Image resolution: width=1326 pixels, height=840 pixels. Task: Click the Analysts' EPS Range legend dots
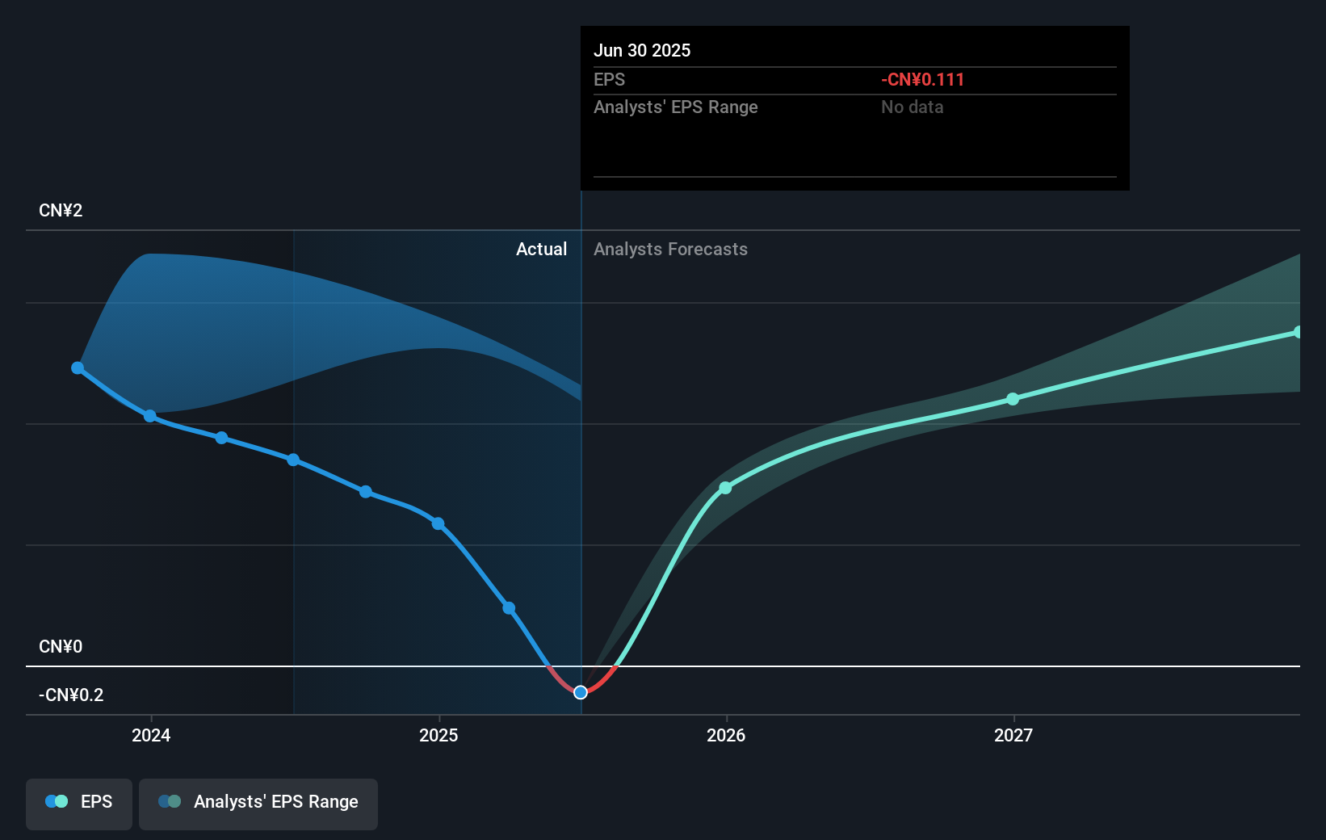click(x=170, y=801)
